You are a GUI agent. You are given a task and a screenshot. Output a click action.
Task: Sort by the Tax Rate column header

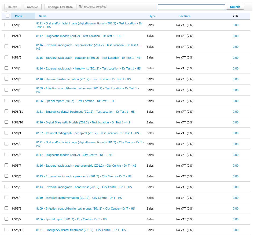[x=185, y=16]
